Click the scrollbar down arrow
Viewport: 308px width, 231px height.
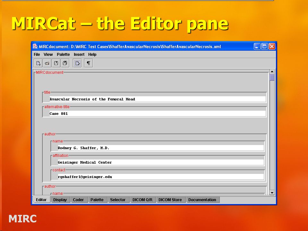[272, 193]
